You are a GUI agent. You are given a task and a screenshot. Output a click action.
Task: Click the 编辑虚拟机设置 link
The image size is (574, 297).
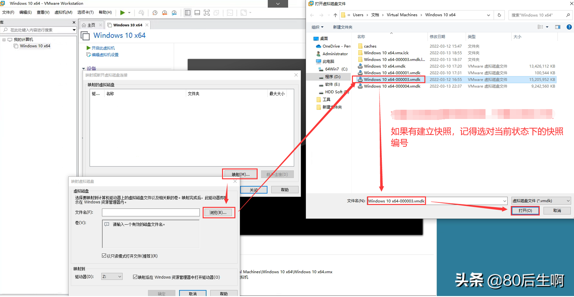105,55
